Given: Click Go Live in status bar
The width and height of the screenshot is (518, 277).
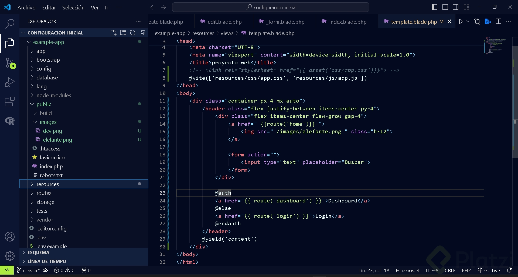Looking at the screenshot, I should (x=489, y=270).
